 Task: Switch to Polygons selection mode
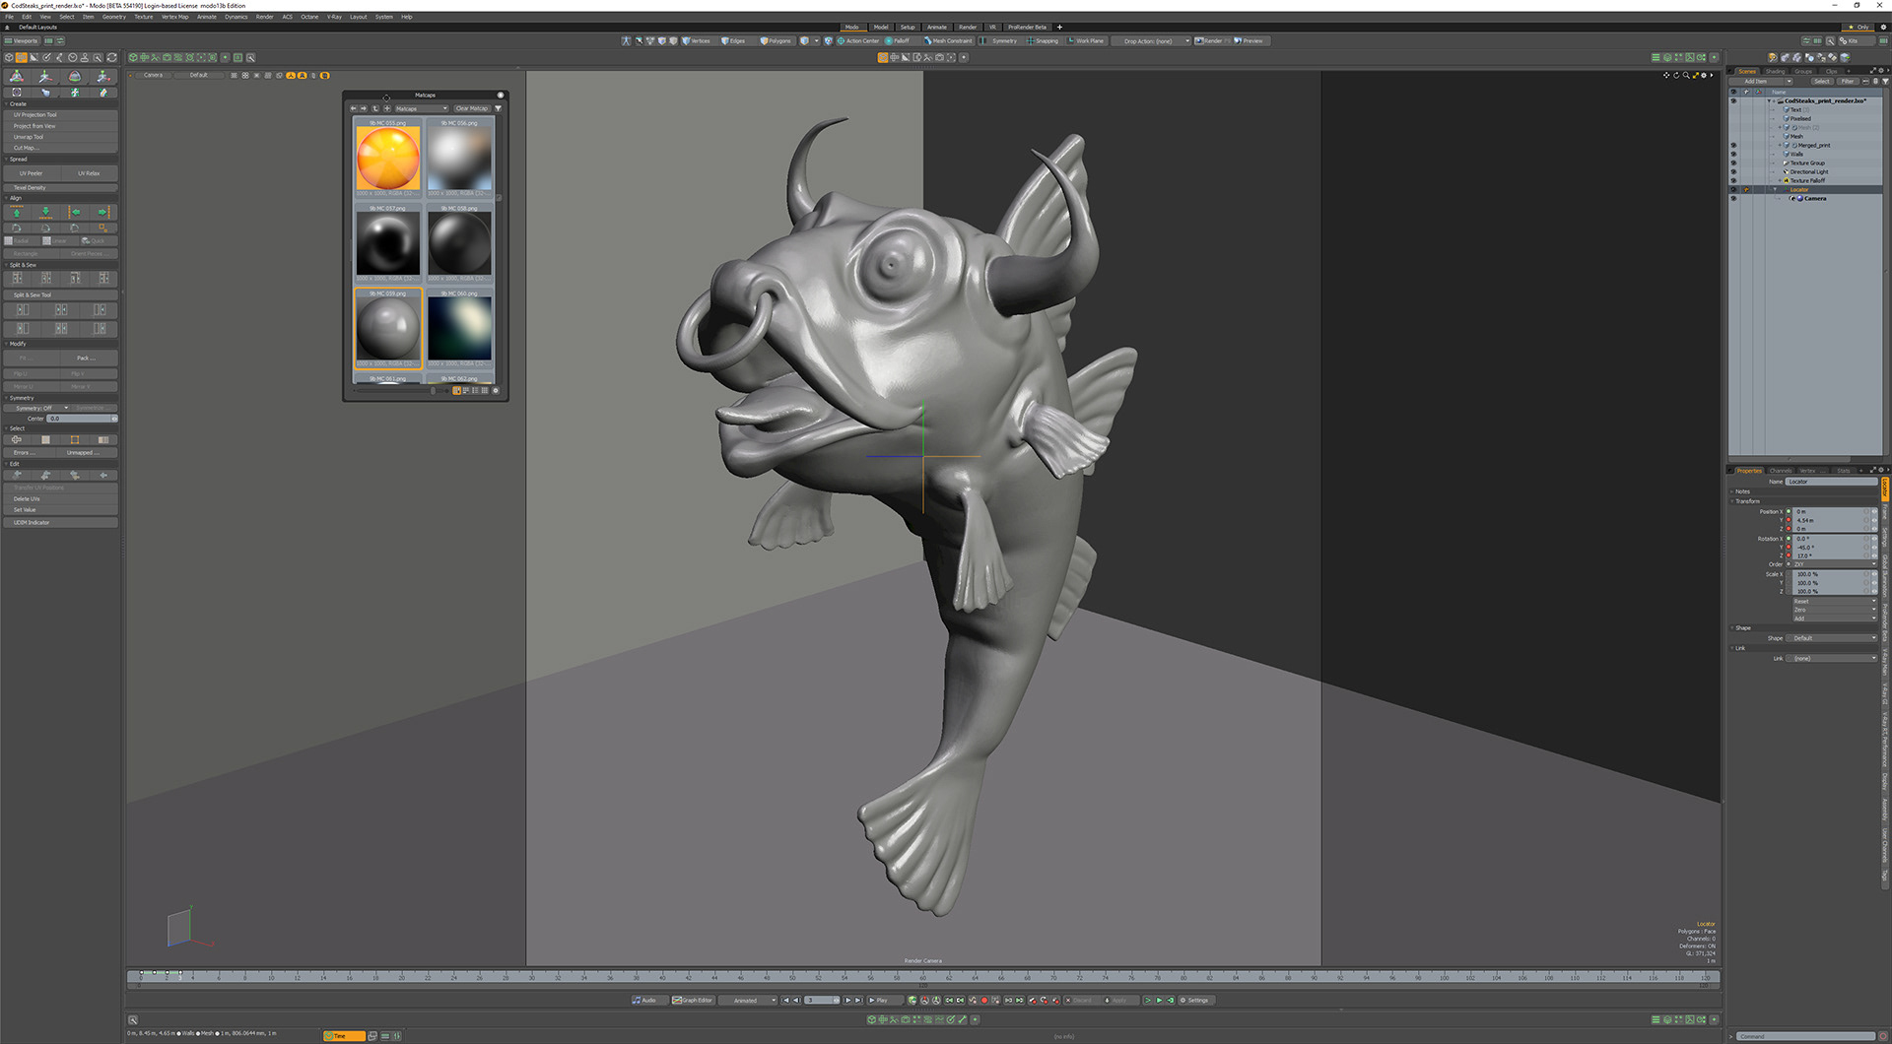pyautogui.click(x=775, y=41)
